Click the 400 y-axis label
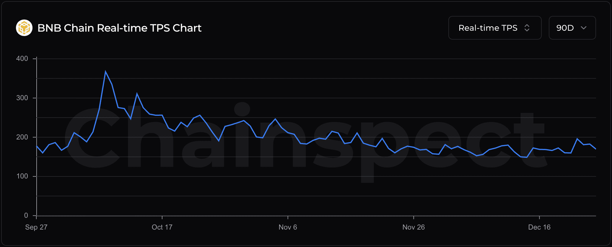 [22, 58]
